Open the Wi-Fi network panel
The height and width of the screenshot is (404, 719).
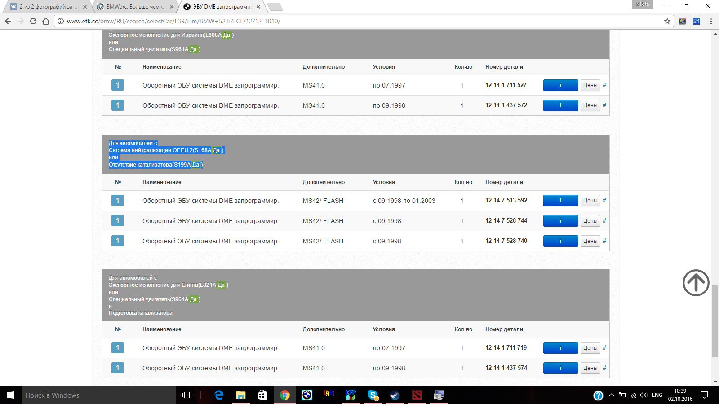(633, 395)
